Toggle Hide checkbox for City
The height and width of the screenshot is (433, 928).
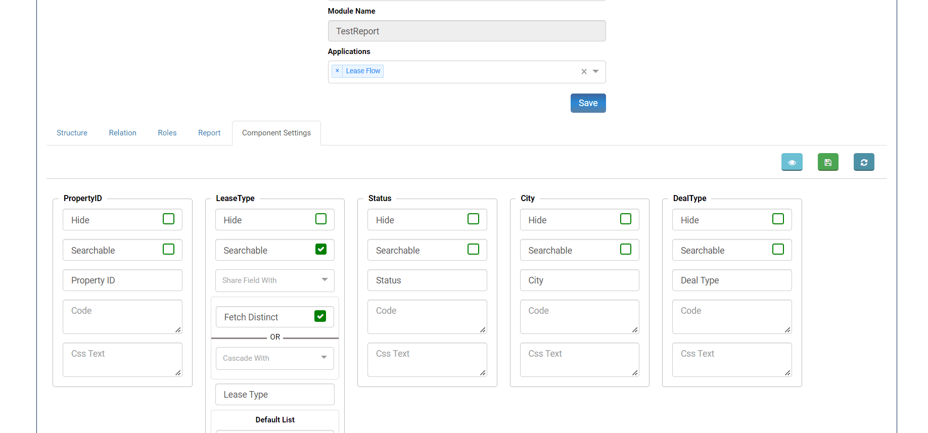[x=626, y=219]
